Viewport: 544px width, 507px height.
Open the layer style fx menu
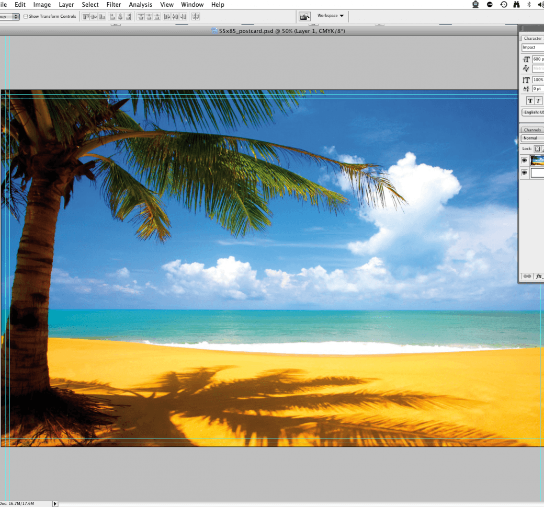(539, 276)
